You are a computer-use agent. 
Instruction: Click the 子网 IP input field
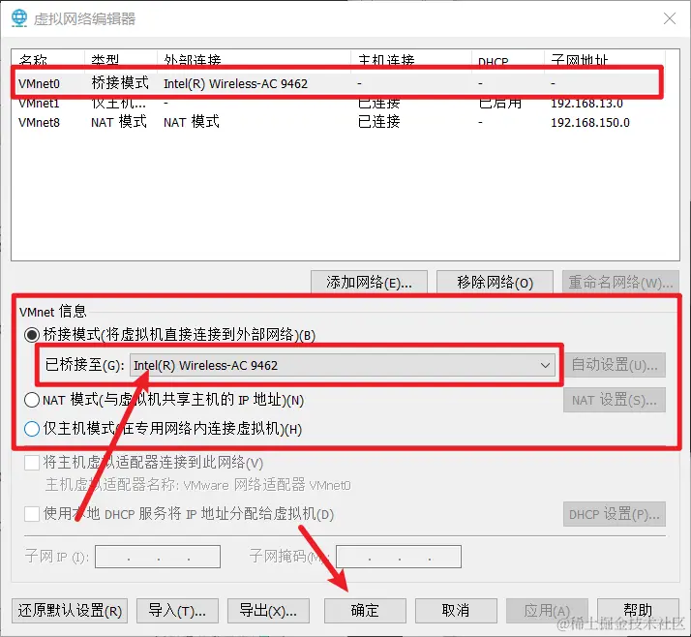tap(158, 557)
